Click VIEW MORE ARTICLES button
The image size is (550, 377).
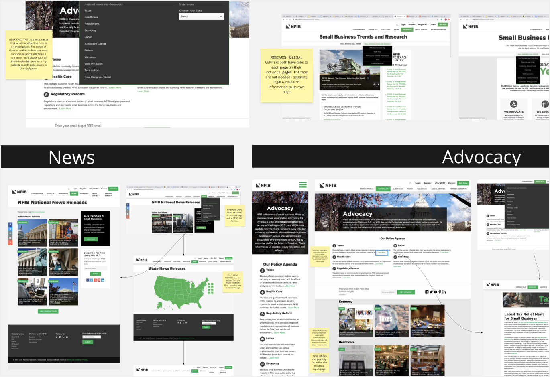[x=48, y=311]
